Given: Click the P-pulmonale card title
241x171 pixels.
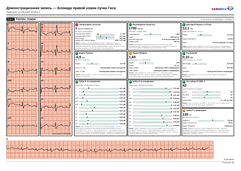Looking at the screenshot, I should [192, 53].
